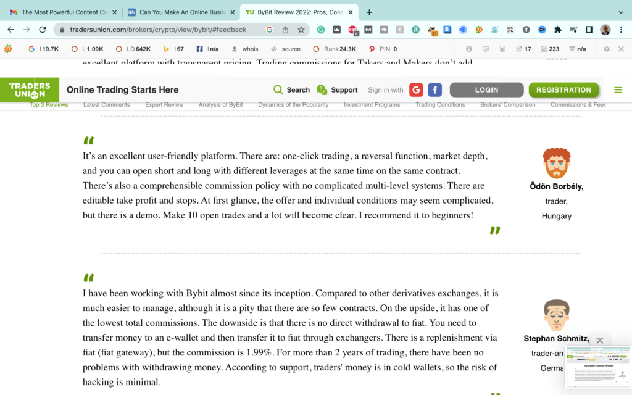Bookmark this page with the star icon
This screenshot has width=632, height=395.
tap(301, 30)
